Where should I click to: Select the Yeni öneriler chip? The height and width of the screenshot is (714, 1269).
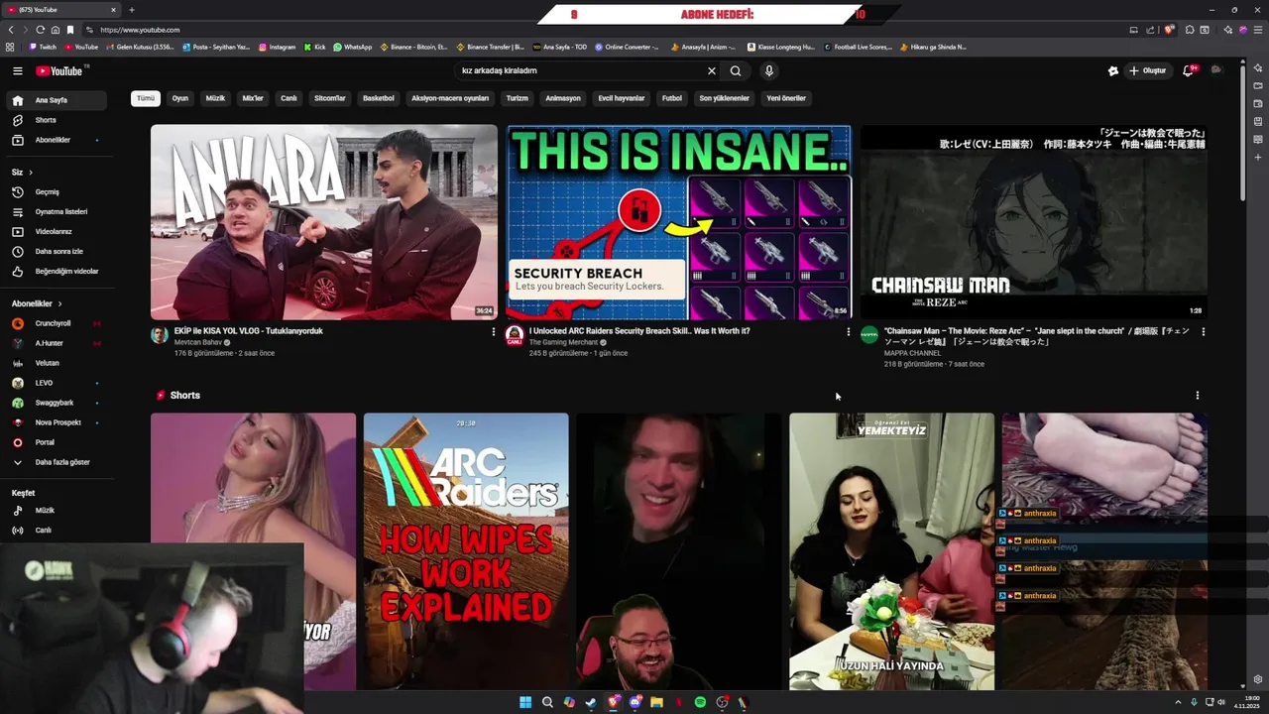[786, 98]
